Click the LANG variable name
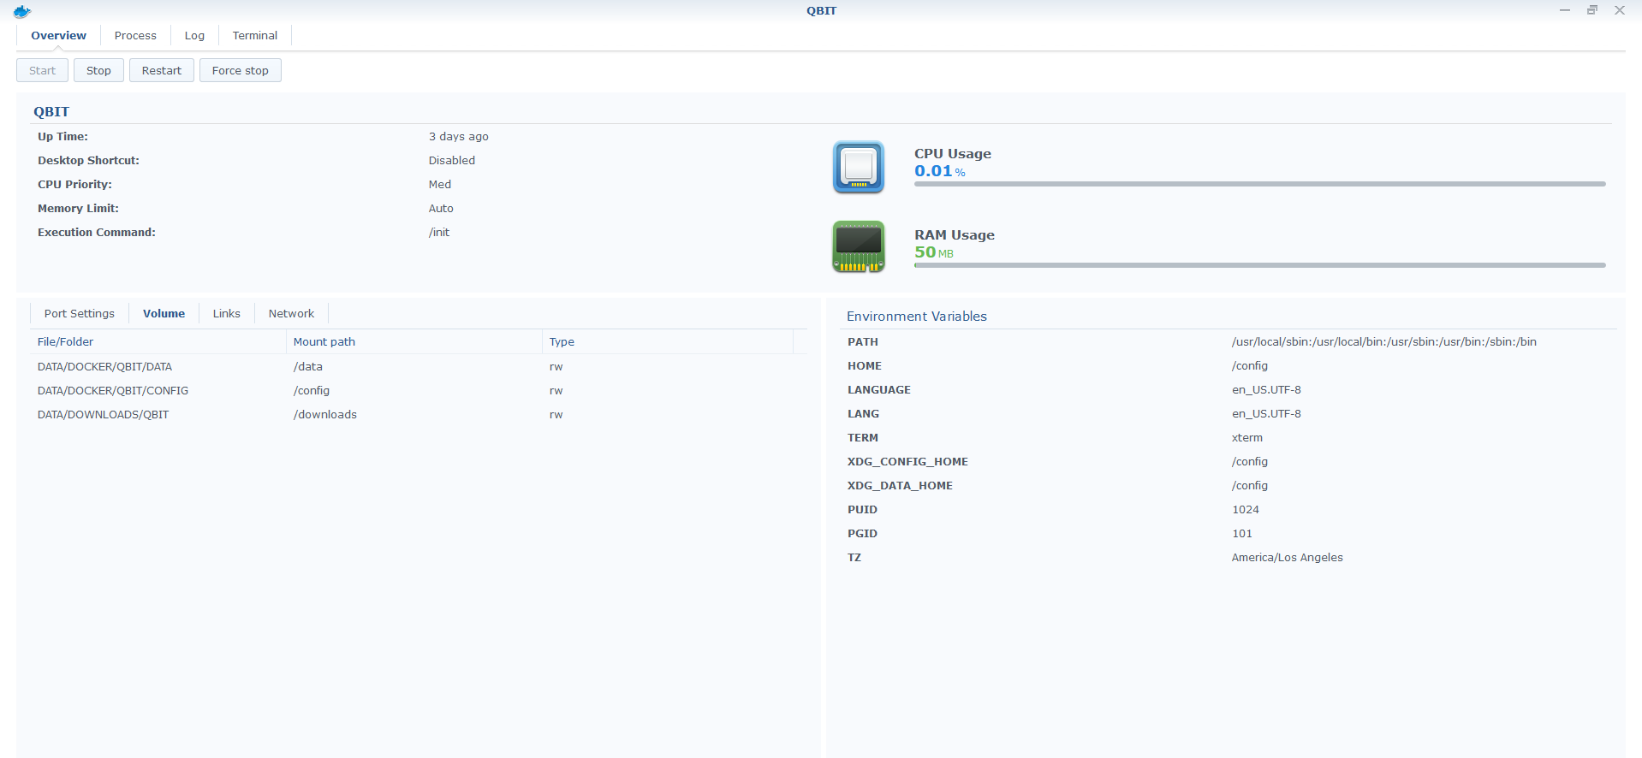This screenshot has height=758, width=1642. [863, 413]
